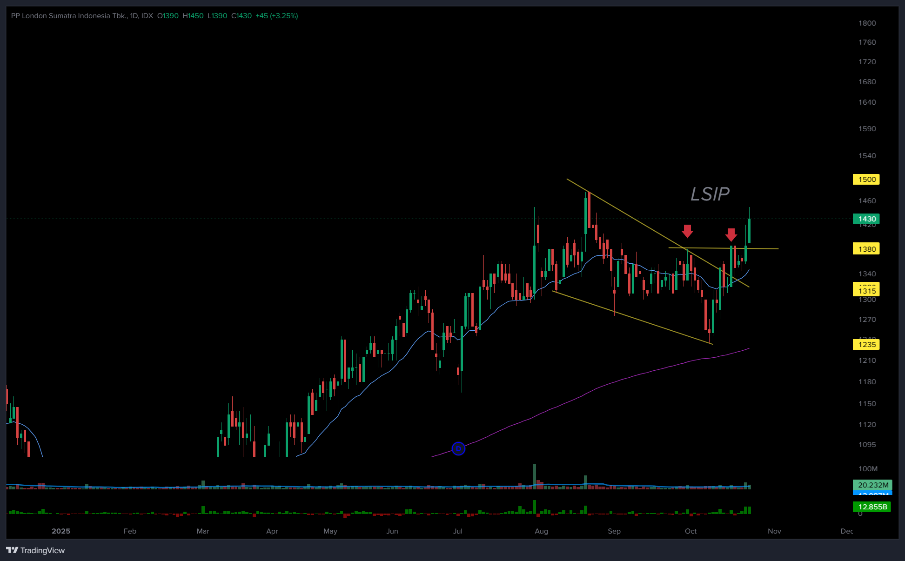Click the 100M volume scale label
Viewport: 905px width, 561px height.
click(x=868, y=468)
